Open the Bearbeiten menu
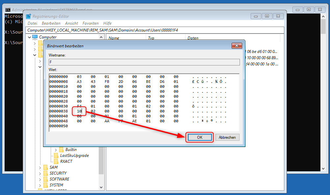The image size is (330, 195). pos(51,23)
